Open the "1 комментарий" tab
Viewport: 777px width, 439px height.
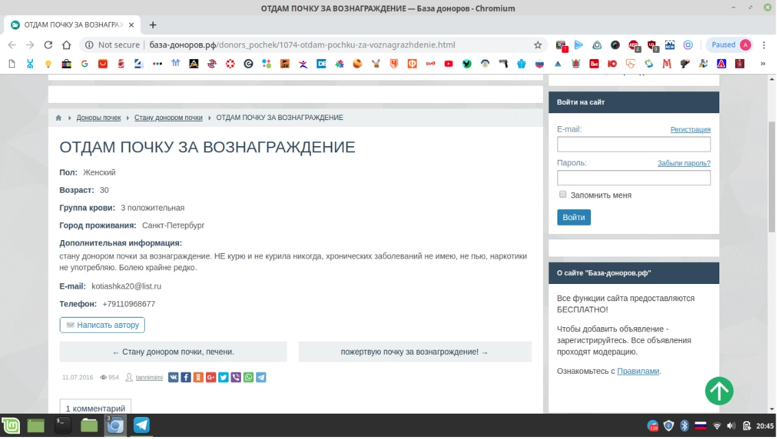pos(95,408)
